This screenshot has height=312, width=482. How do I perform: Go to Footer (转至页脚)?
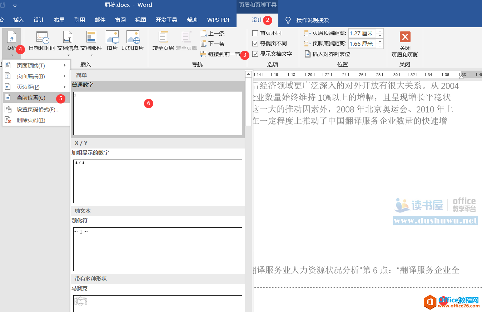coord(187,41)
